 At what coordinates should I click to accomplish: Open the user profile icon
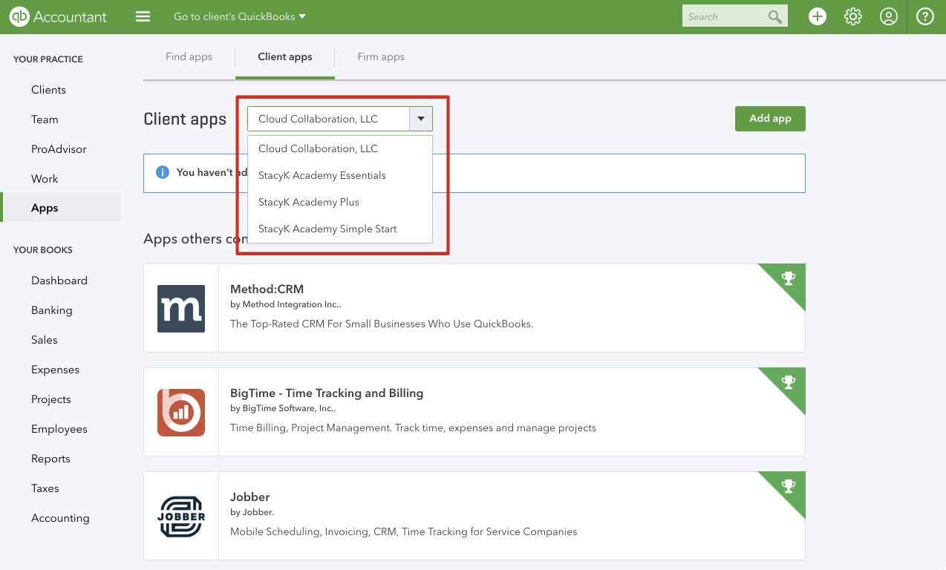click(889, 16)
